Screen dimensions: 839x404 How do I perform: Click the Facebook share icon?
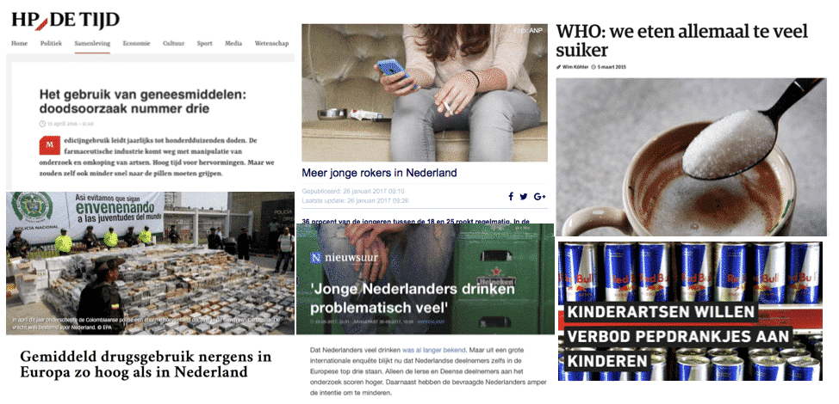tap(511, 196)
